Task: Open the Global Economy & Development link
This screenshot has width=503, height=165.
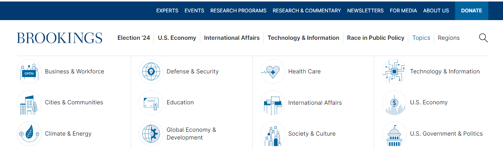Action: pyautogui.click(x=191, y=134)
